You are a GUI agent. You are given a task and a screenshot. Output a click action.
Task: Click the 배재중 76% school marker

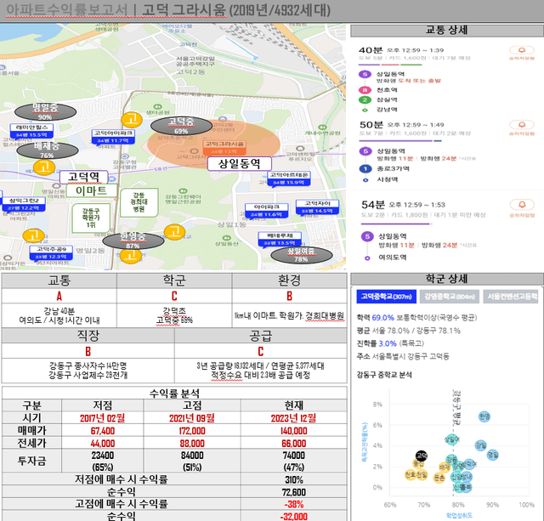click(x=48, y=150)
